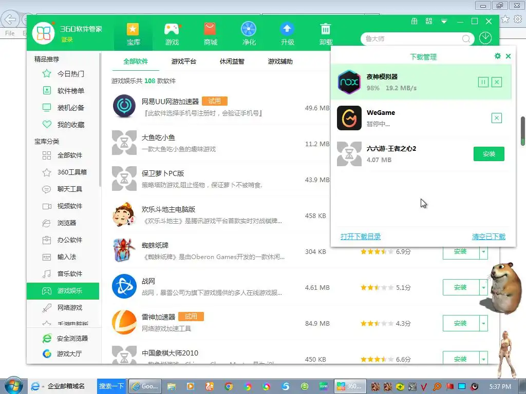Click the 夜神模拟器 nox icon
The height and width of the screenshot is (394, 526).
click(349, 82)
